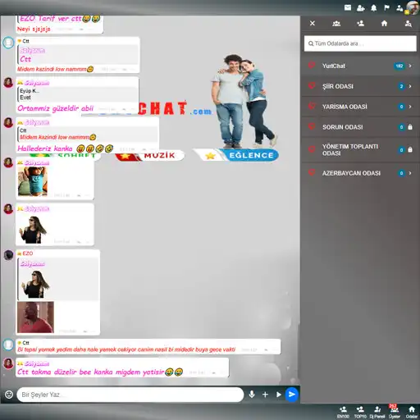Viewport: 420px width, 420px height.
Task: Select the home icon in the panel header
Action: 384,24
